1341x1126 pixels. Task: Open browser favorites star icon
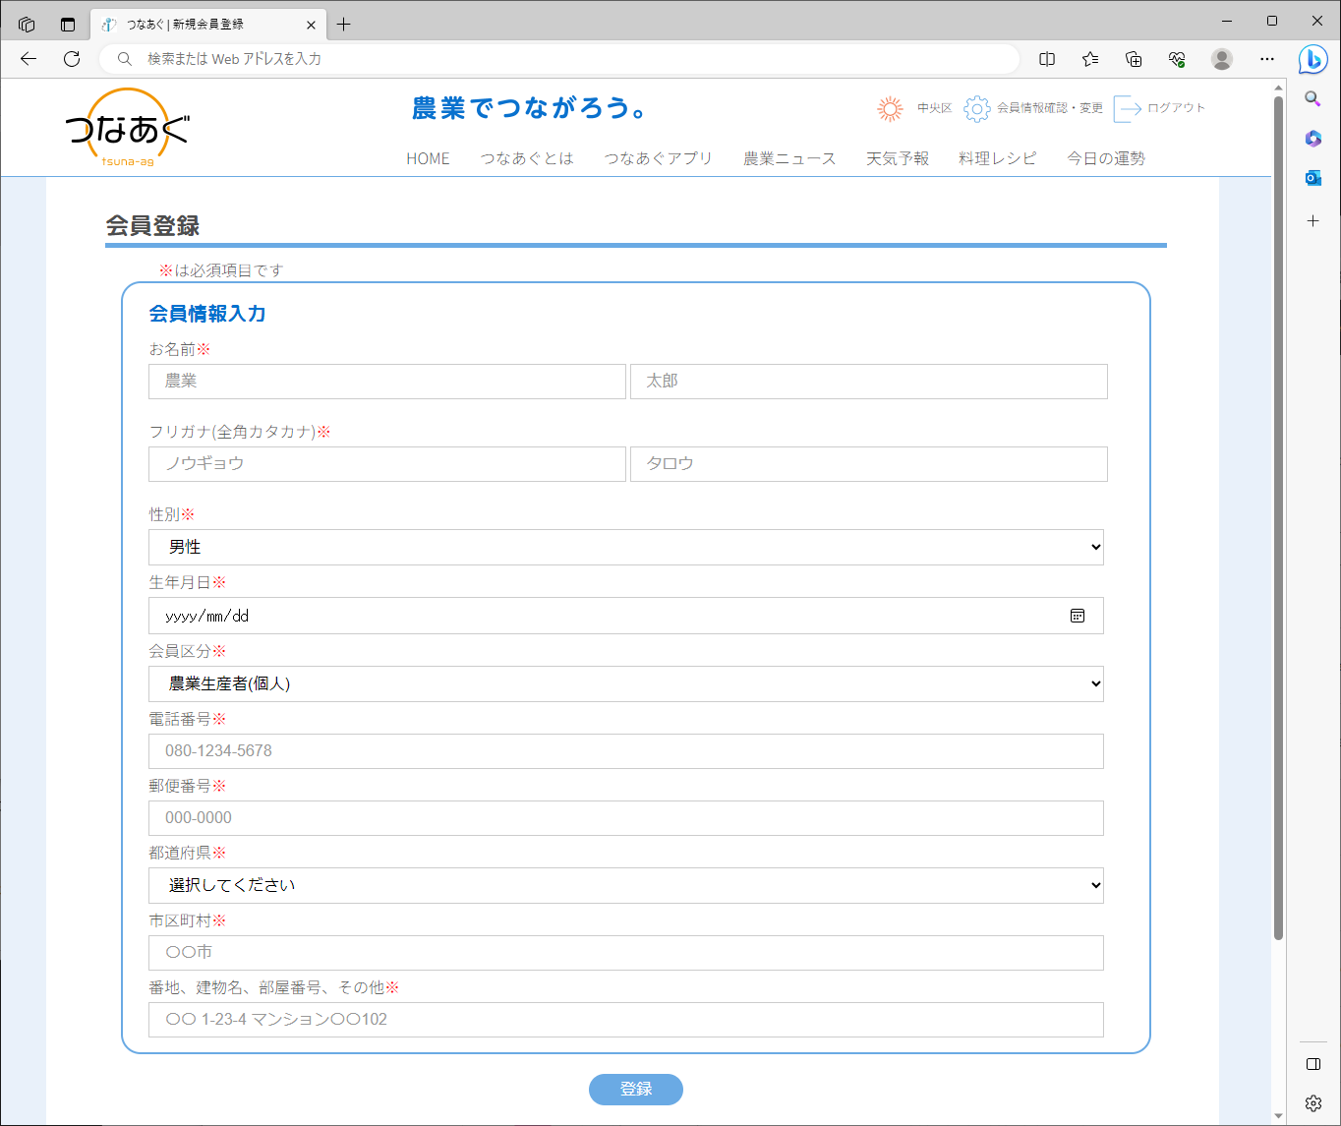coord(1090,59)
